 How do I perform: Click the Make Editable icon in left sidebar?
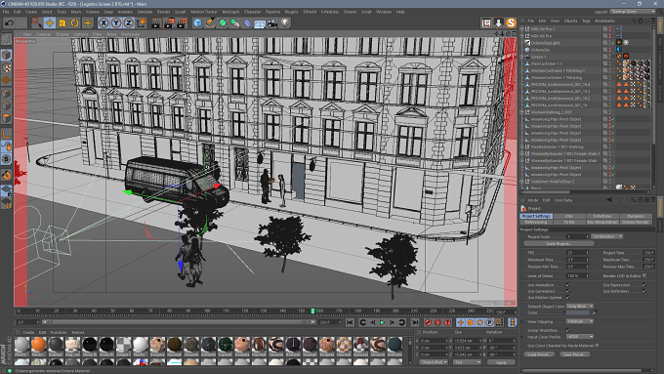7,39
